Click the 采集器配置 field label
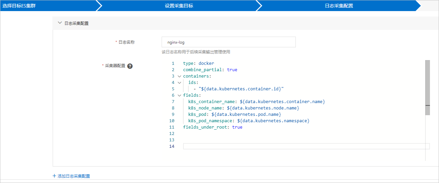 [x=115, y=66]
